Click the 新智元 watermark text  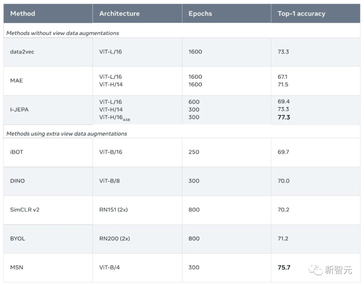(338, 270)
